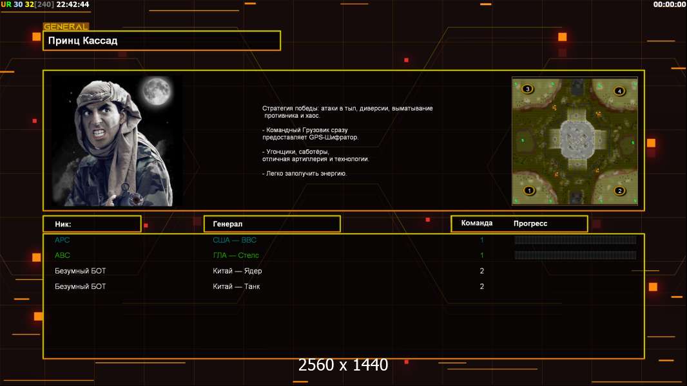Click the 'Китай — Ядер' general entry

tap(237, 271)
